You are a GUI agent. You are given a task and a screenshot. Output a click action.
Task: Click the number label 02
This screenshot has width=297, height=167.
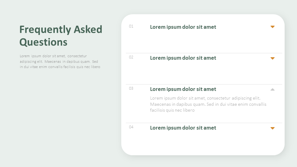[131, 57]
